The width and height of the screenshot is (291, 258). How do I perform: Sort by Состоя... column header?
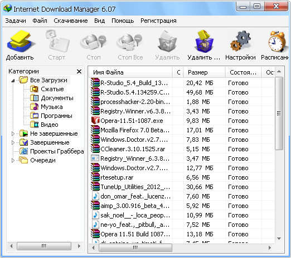[x=243, y=72]
